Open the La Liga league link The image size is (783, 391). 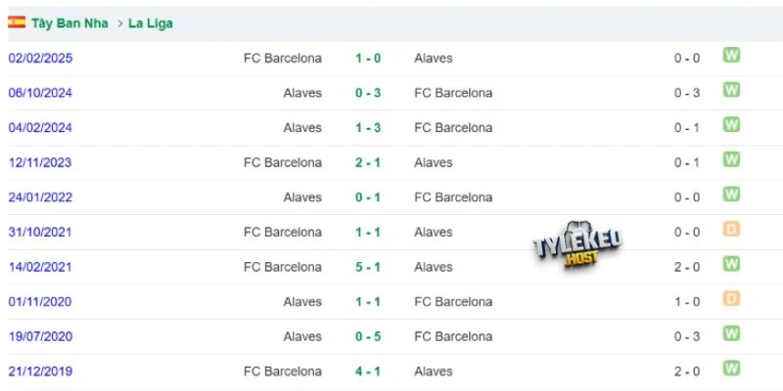tap(151, 23)
